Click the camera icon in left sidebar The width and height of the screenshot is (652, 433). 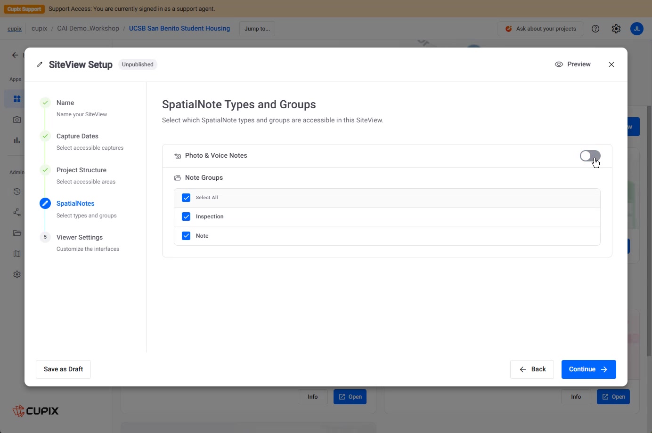click(x=17, y=120)
